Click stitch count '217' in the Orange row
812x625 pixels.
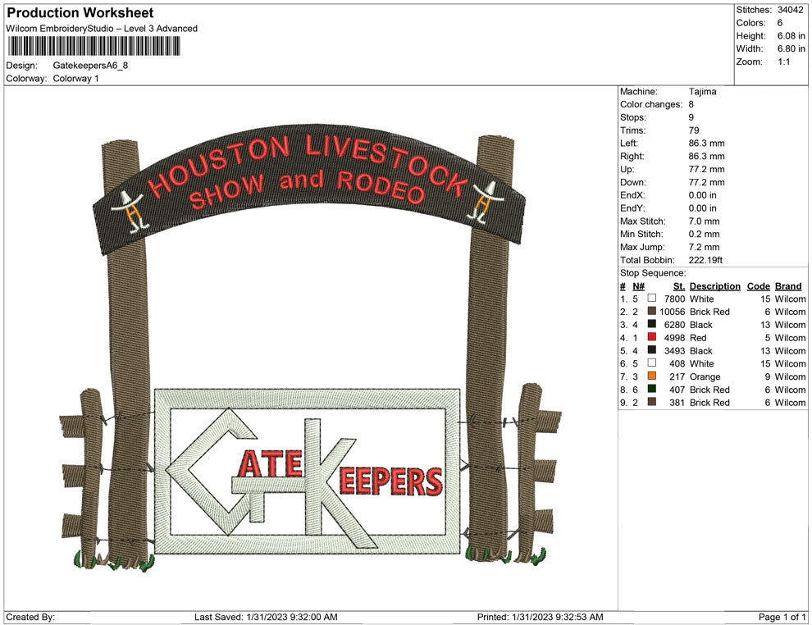coord(677,376)
